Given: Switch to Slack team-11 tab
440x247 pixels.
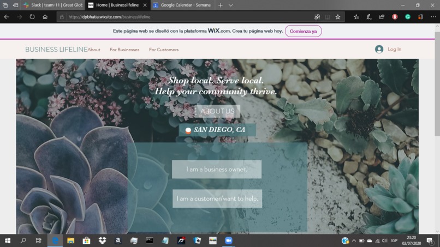Looking at the screenshot, I should pyautogui.click(x=53, y=5).
